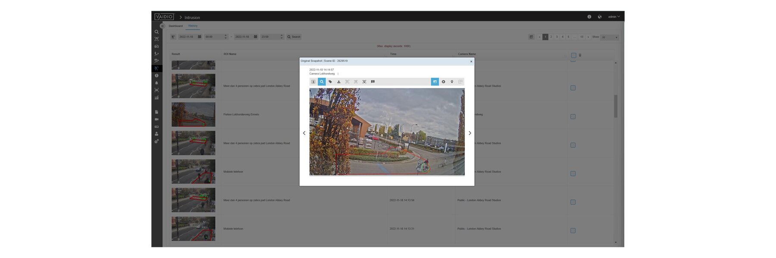Click the Camera Name column header
The image size is (776, 258).
click(467, 54)
